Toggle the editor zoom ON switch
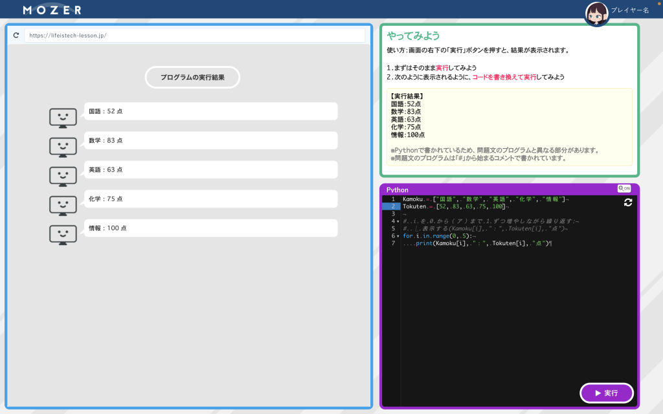Image resolution: width=663 pixels, height=414 pixels. point(624,188)
